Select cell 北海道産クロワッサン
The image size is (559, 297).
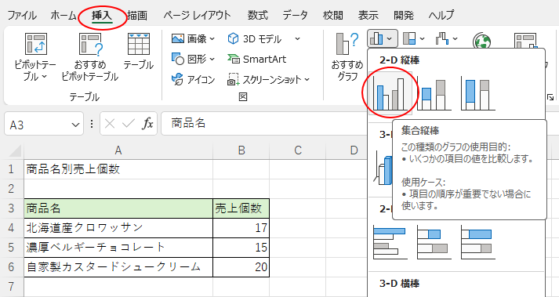(118, 228)
